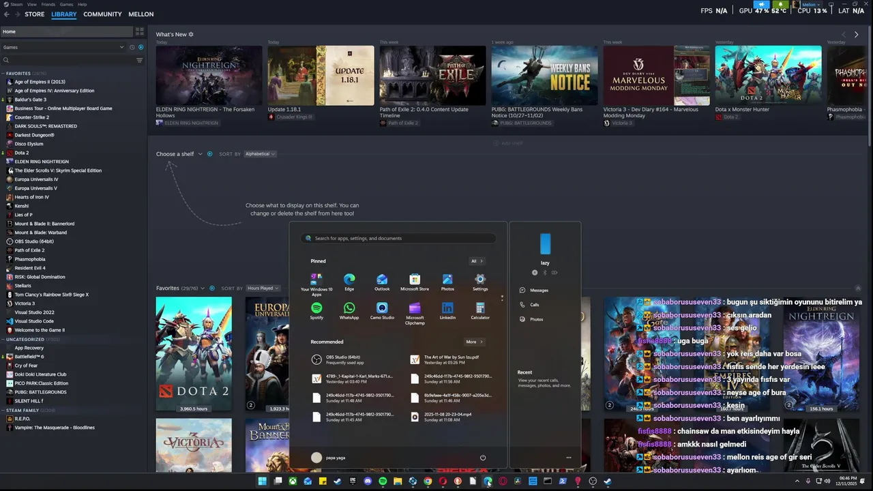Open the View menu
This screenshot has width=873, height=491.
pyautogui.click(x=32, y=4)
